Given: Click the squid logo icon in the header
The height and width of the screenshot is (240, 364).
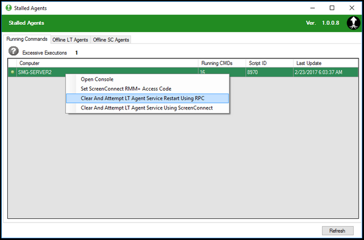Looking at the screenshot, I should (x=353, y=23).
